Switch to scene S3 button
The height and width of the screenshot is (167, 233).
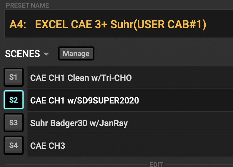coord(14,123)
